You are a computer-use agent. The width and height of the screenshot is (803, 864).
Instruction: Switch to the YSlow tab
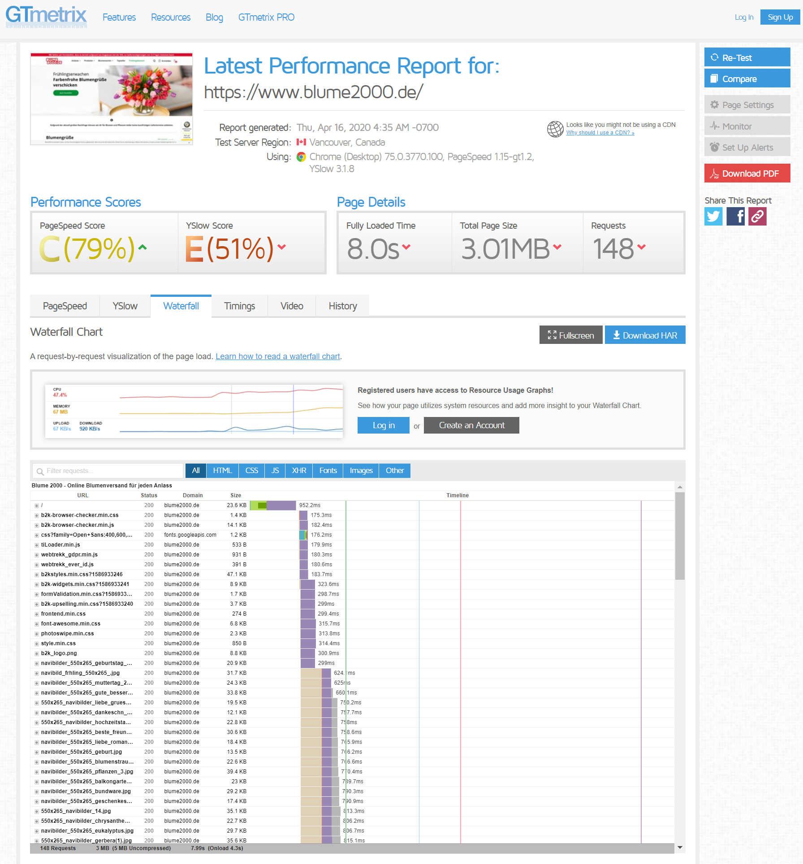(125, 306)
